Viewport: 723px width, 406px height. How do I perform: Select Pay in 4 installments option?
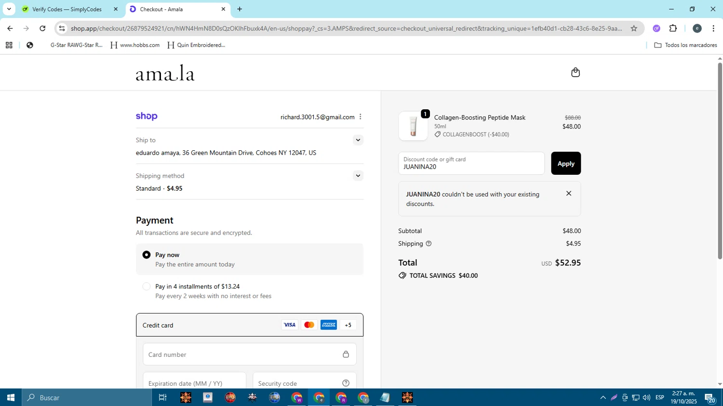(x=147, y=287)
